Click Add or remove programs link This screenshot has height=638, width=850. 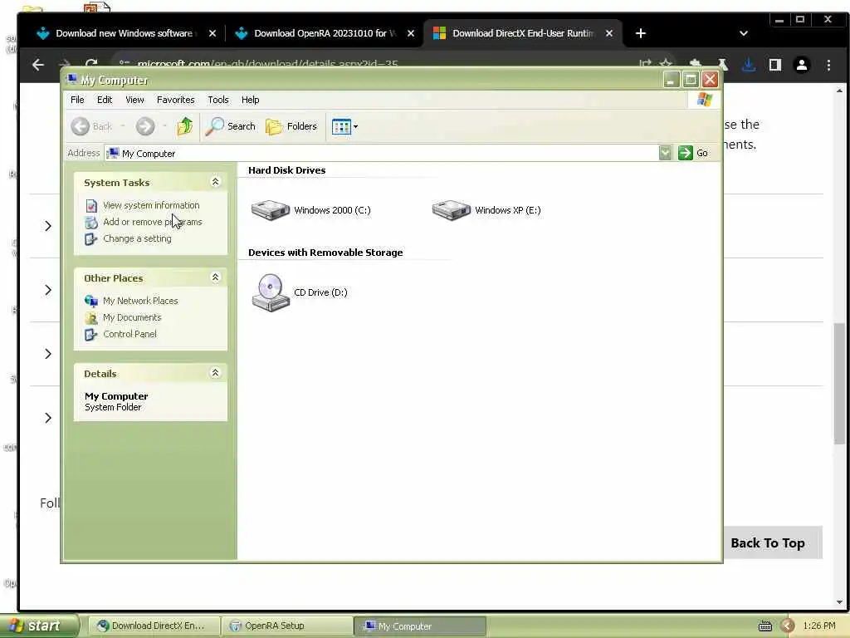(x=153, y=222)
